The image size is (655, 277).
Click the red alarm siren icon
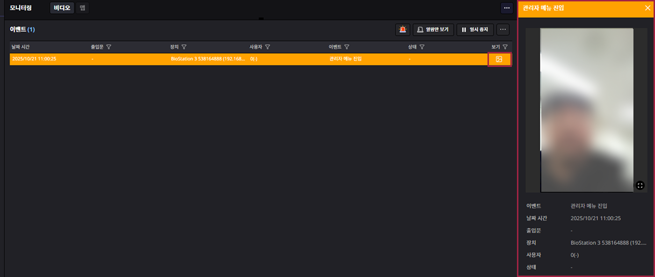[x=402, y=29]
